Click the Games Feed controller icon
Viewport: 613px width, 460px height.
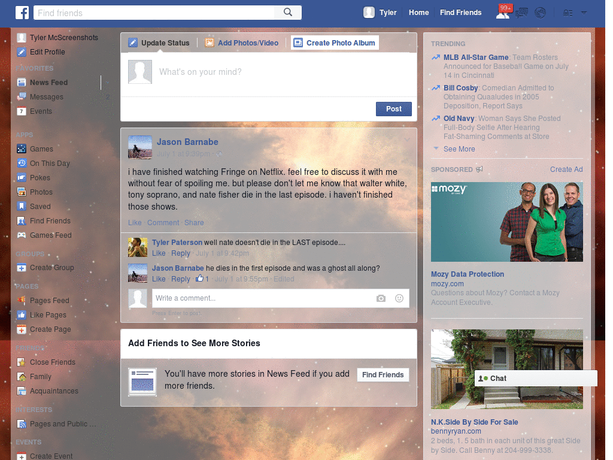coord(22,235)
